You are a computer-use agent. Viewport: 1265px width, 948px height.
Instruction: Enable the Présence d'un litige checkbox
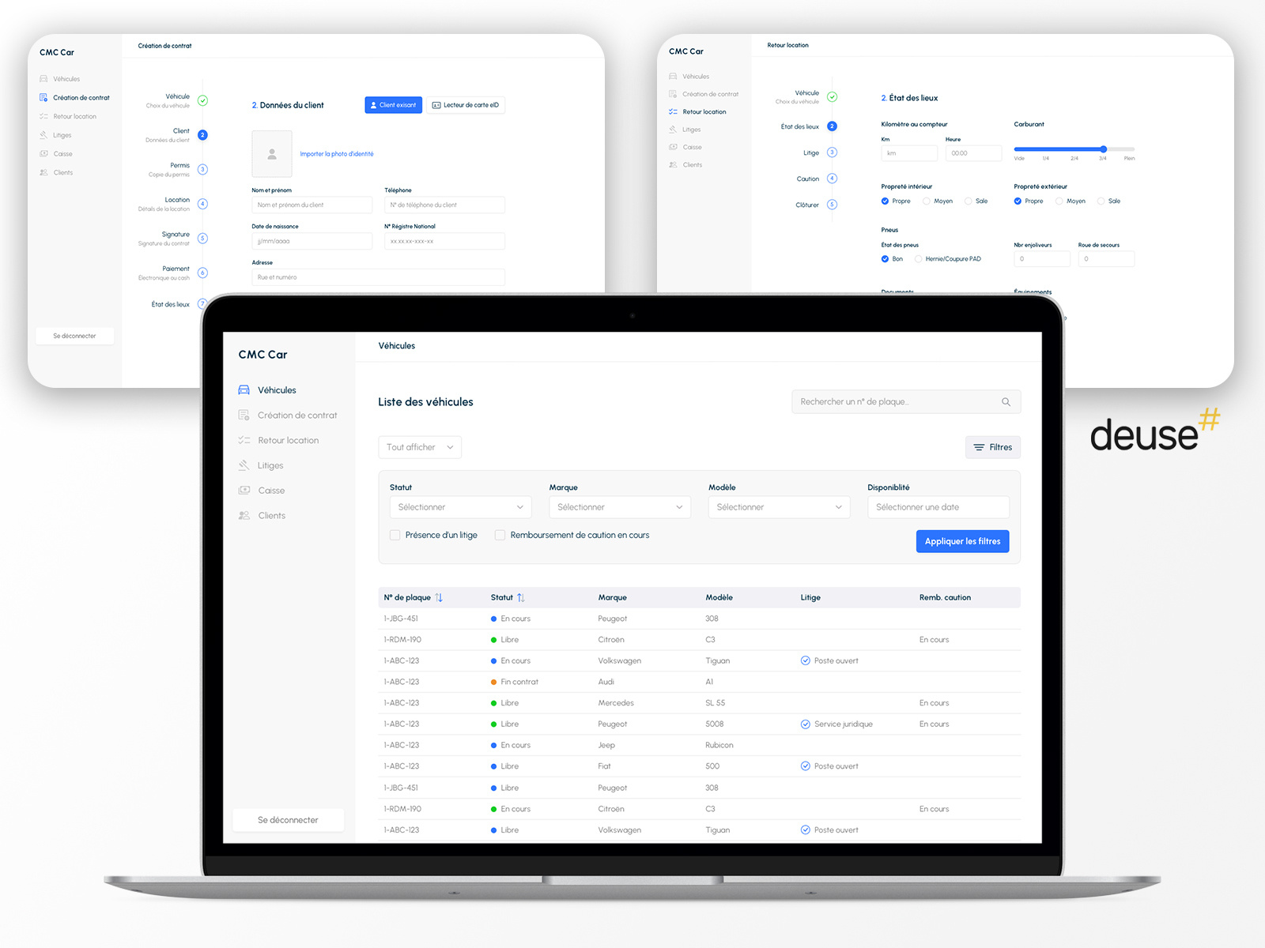395,535
